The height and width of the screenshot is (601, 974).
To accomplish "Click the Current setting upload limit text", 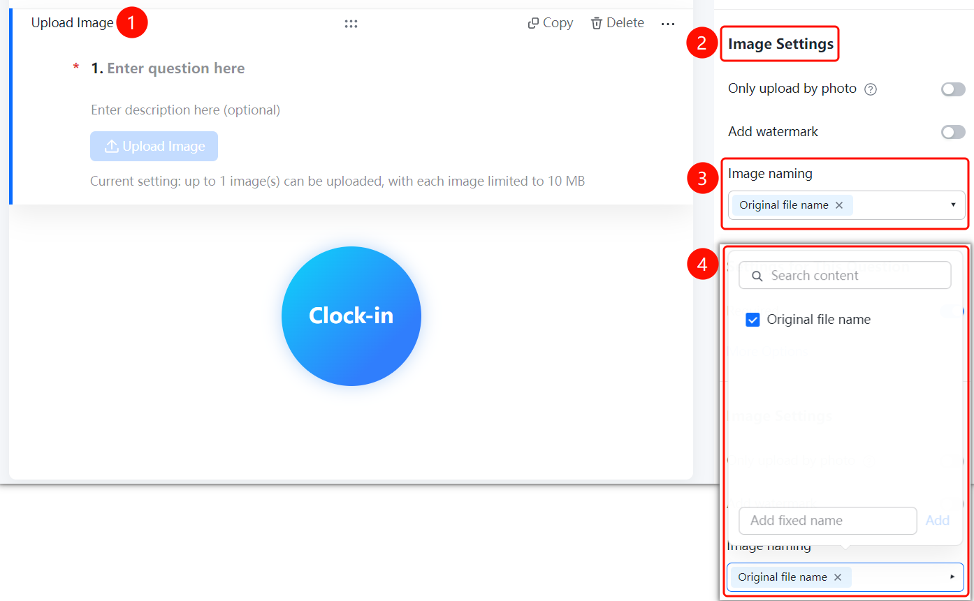I will click(x=337, y=181).
